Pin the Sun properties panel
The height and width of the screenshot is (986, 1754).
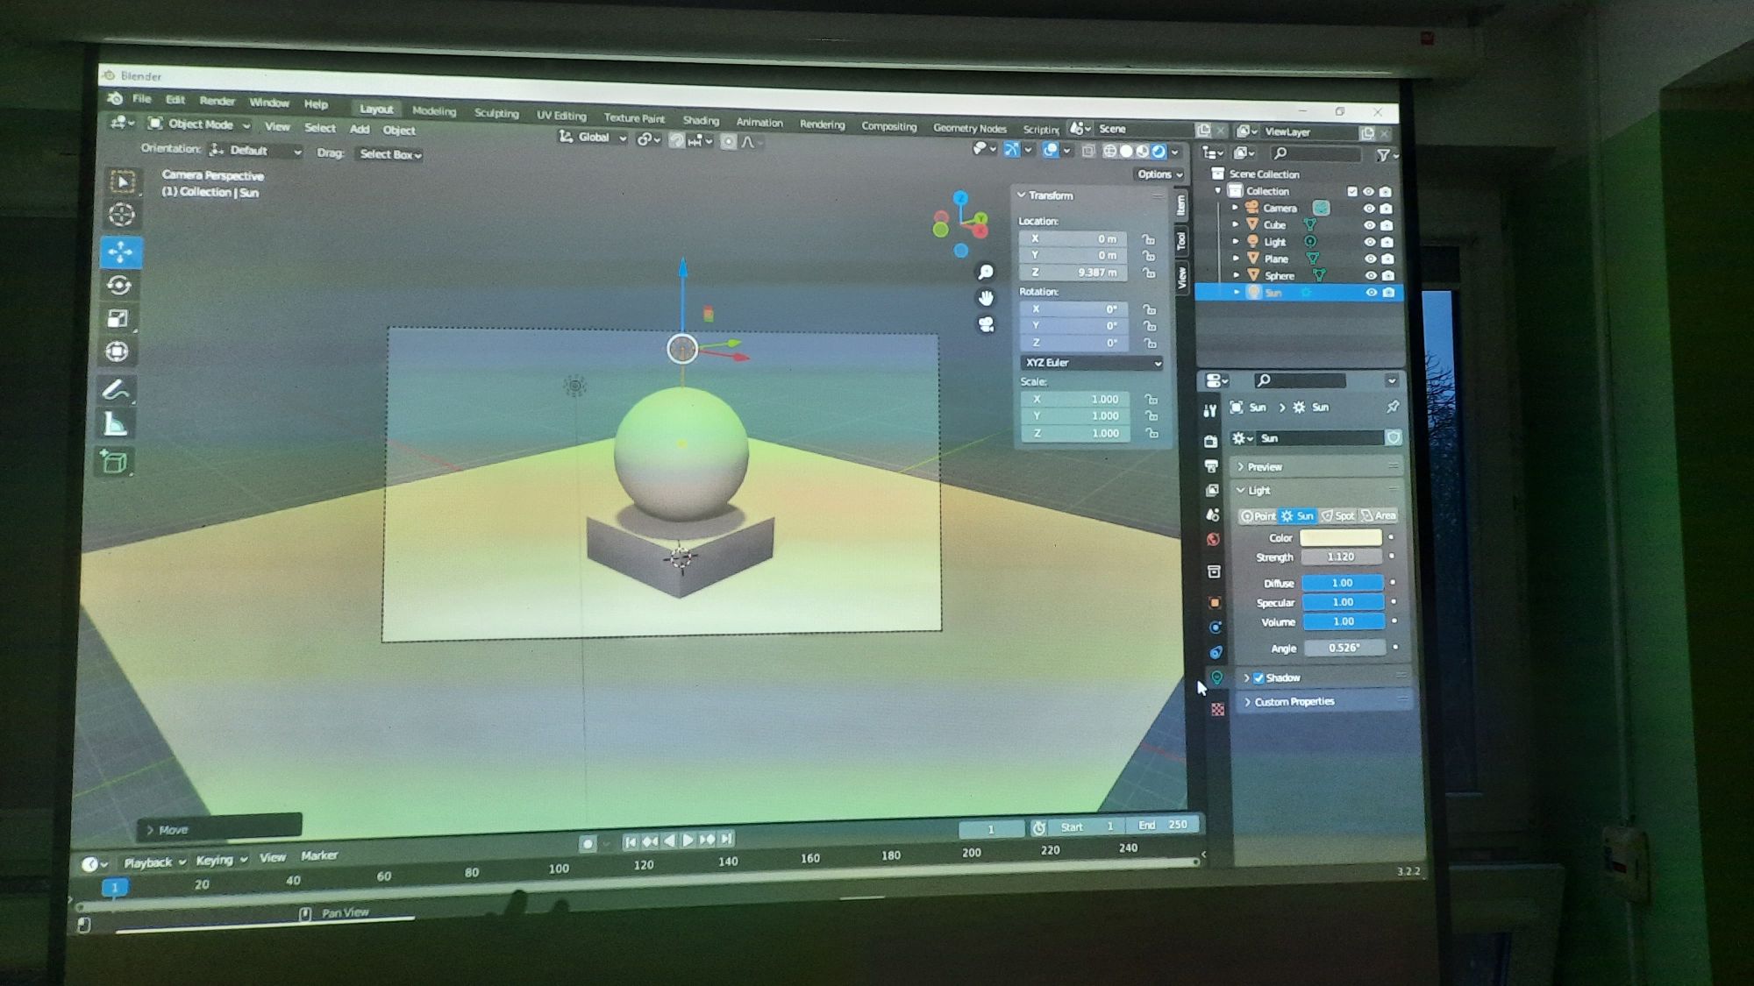pyautogui.click(x=1393, y=407)
